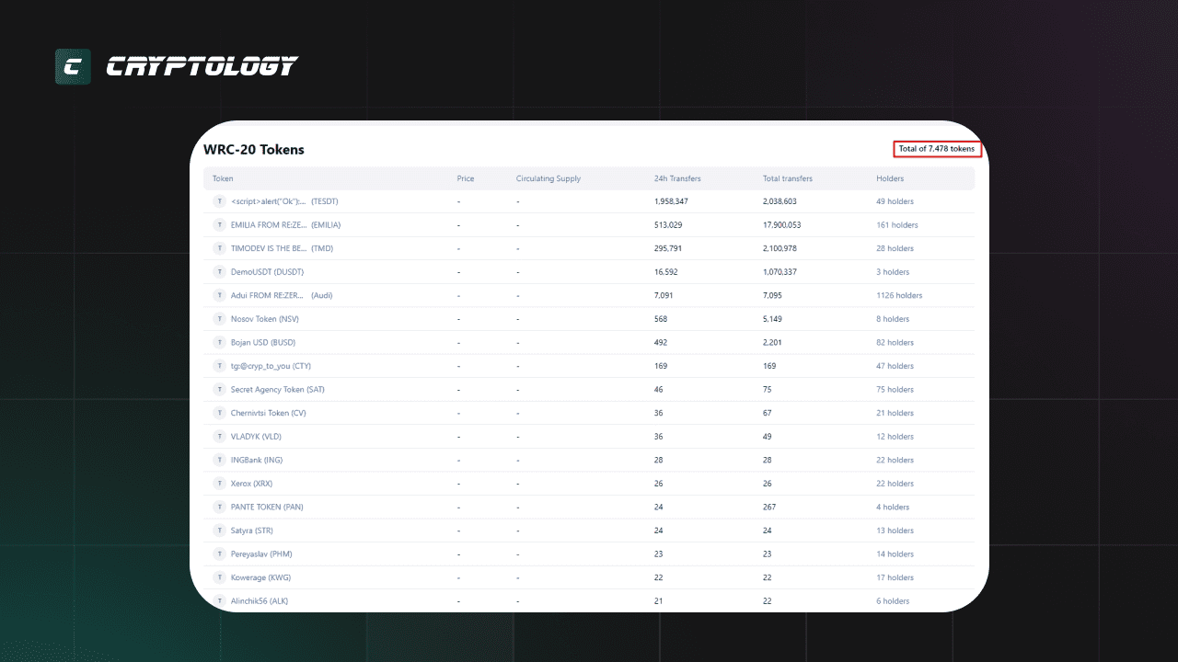Click the Satyra token icon

[219, 531]
